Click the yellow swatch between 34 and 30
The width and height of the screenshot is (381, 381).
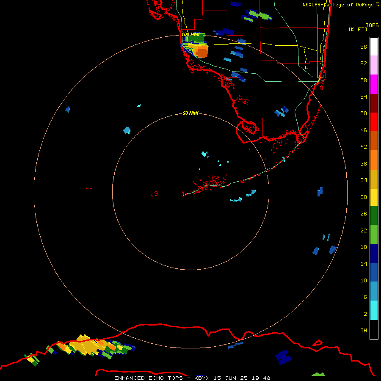(x=374, y=197)
